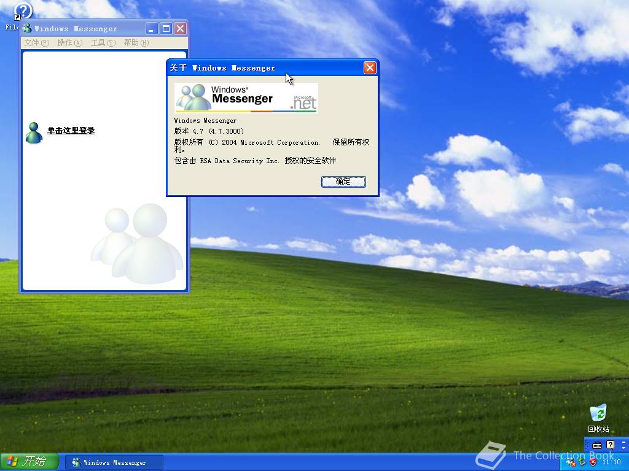Click the help shortcut icon on the desktop

(x=23, y=11)
